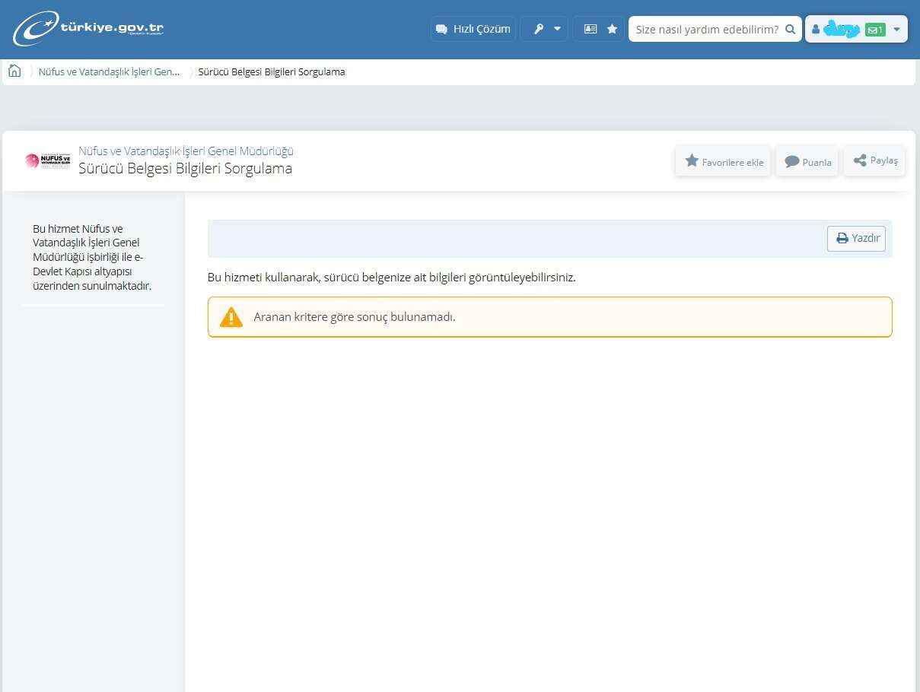Click Sürücü Belgesi Bilgileri Sorgulama breadcrumb

point(272,72)
